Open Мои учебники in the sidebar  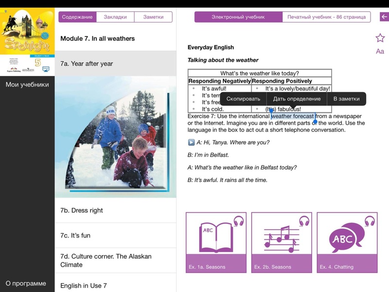click(27, 85)
